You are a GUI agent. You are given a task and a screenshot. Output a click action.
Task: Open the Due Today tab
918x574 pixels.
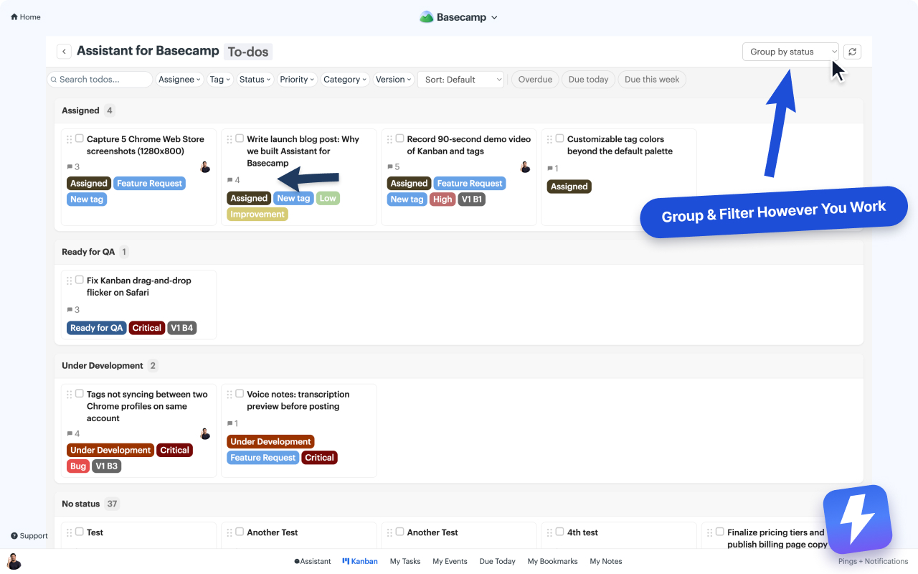498,561
